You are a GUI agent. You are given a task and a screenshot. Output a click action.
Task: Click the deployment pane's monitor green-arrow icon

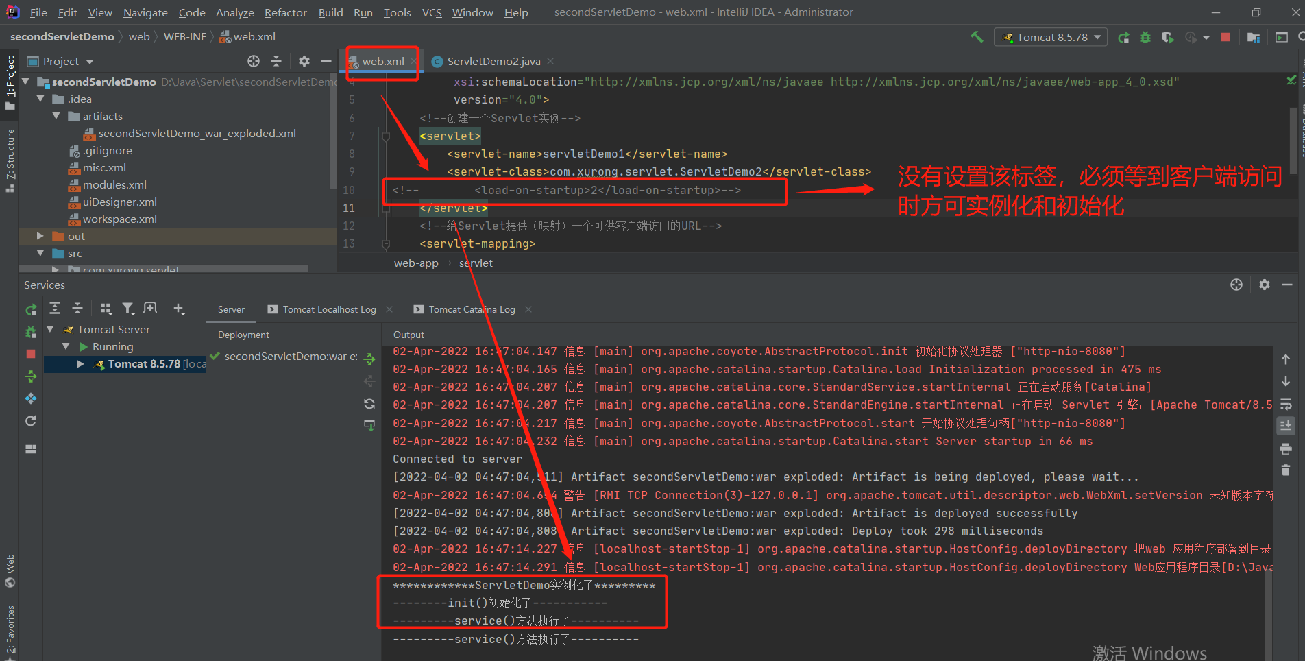(x=369, y=426)
